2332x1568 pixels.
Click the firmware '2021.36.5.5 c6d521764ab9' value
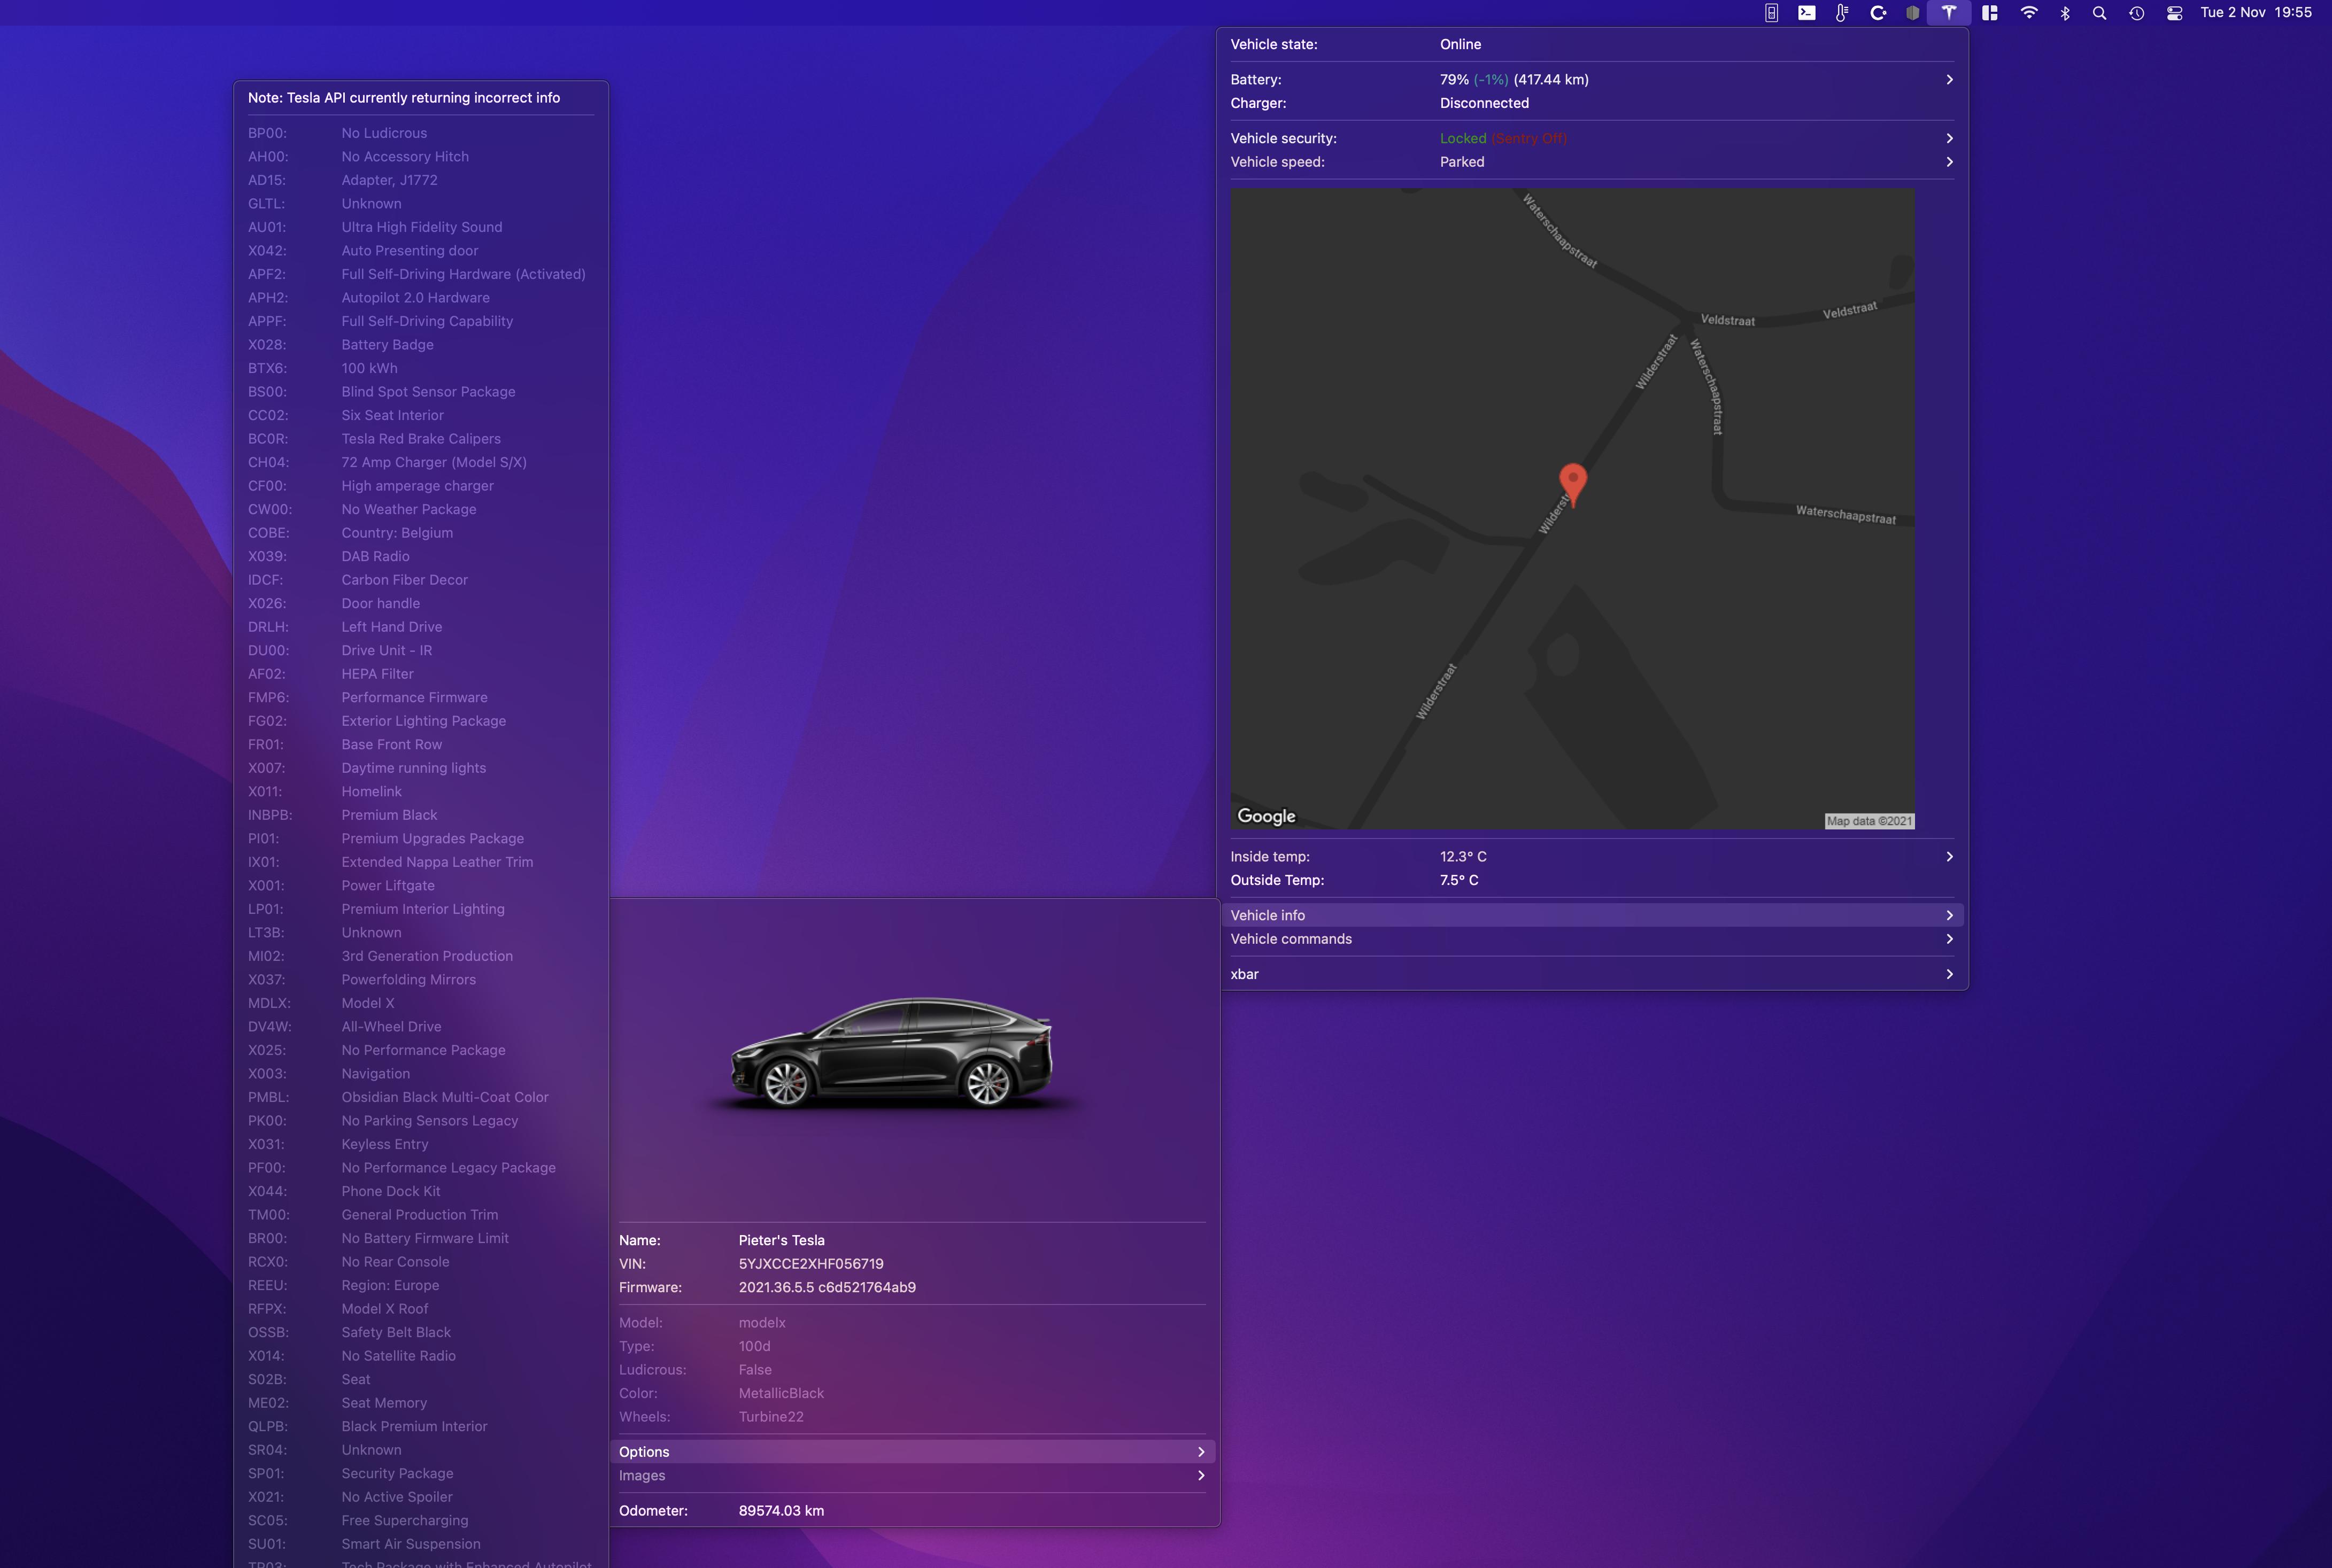pos(828,1288)
